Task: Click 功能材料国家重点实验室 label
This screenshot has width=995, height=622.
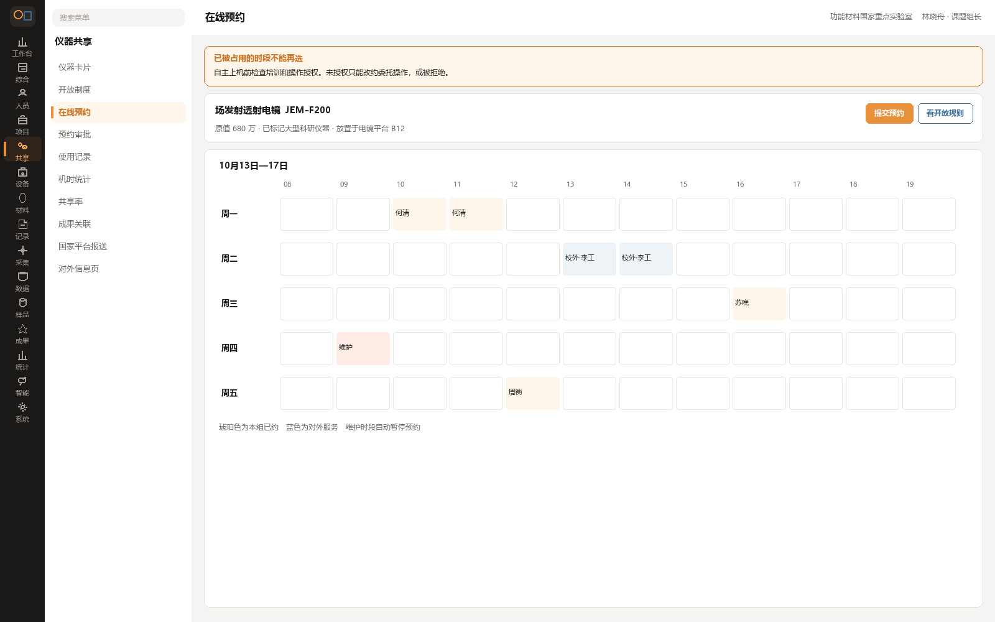Action: (x=871, y=17)
